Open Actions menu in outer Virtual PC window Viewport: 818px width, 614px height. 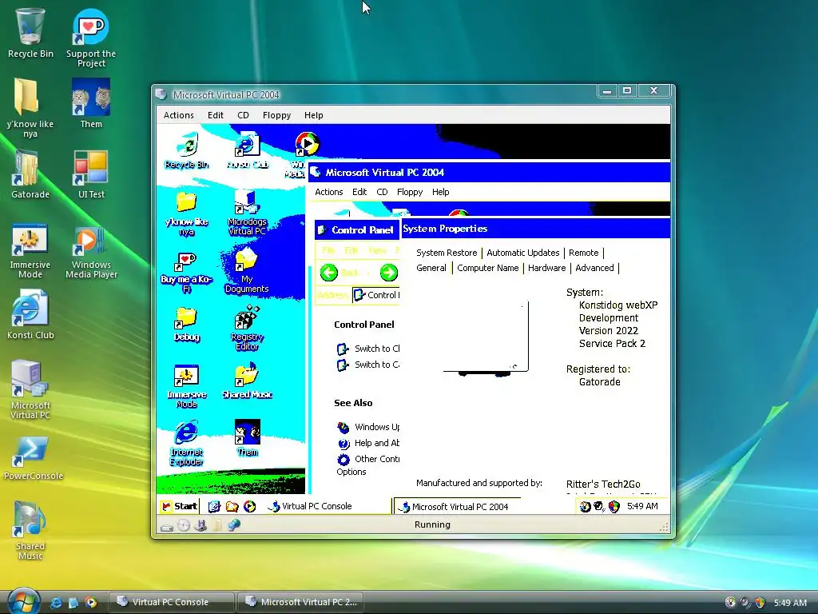pos(178,115)
